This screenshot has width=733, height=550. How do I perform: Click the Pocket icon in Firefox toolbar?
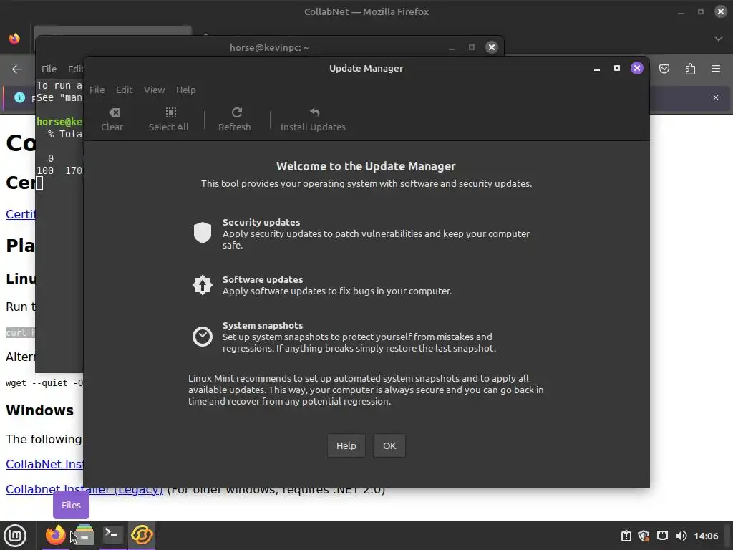664,69
